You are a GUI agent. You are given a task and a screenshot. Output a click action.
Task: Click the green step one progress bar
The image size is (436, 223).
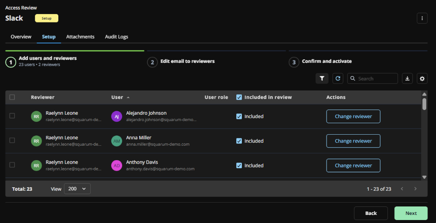coord(75,51)
